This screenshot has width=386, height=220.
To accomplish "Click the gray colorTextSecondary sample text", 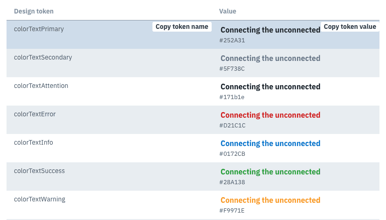I will coord(270,58).
